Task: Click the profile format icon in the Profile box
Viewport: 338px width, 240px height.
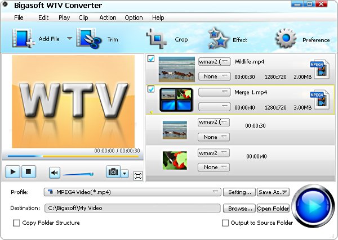Action: 51,192
